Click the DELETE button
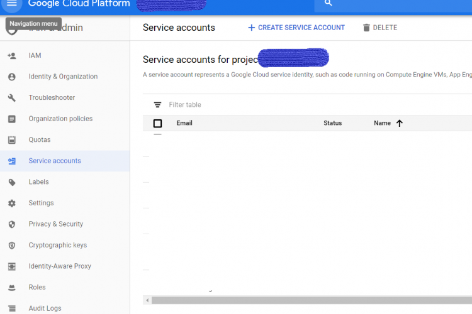 click(x=380, y=28)
